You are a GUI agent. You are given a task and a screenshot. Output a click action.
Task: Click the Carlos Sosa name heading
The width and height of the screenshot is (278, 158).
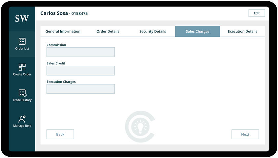tap(54, 13)
